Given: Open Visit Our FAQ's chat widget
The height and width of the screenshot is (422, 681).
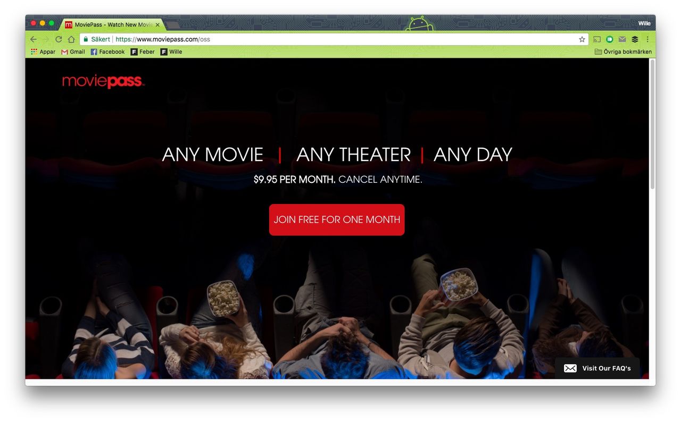Looking at the screenshot, I should coord(597,368).
